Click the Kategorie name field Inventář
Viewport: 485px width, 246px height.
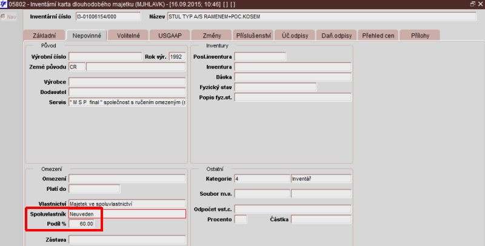coord(321,179)
